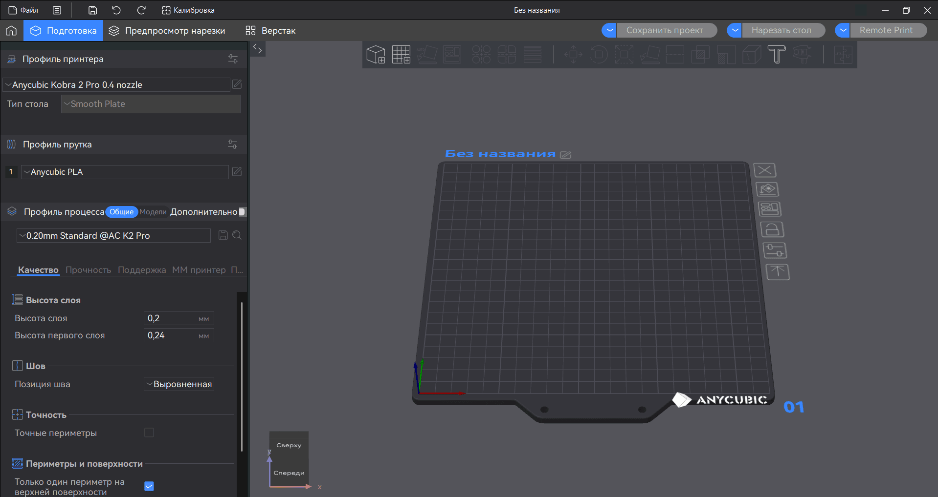Click edit icon beside Anycubic PLA
This screenshot has height=497, width=938.
pyautogui.click(x=237, y=172)
